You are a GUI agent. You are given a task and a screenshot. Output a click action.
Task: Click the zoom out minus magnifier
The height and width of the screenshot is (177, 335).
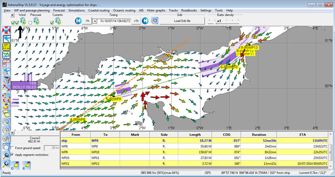[6, 155]
